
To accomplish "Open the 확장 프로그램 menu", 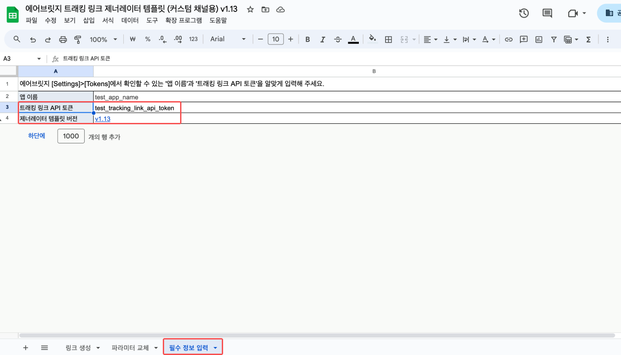I will 183,20.
